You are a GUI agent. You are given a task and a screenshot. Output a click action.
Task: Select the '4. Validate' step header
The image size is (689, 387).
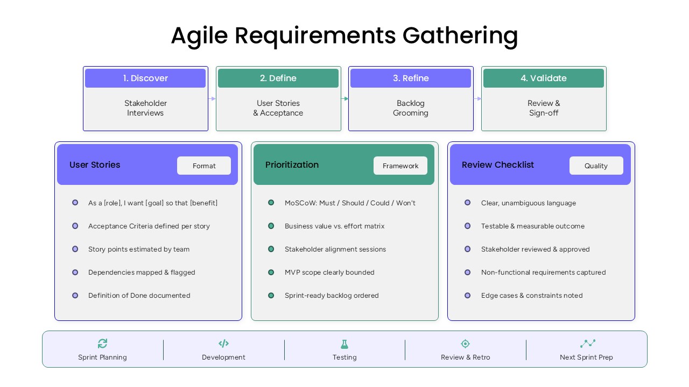click(544, 78)
